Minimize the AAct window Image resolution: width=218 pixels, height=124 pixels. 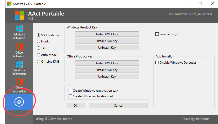click(x=189, y=4)
